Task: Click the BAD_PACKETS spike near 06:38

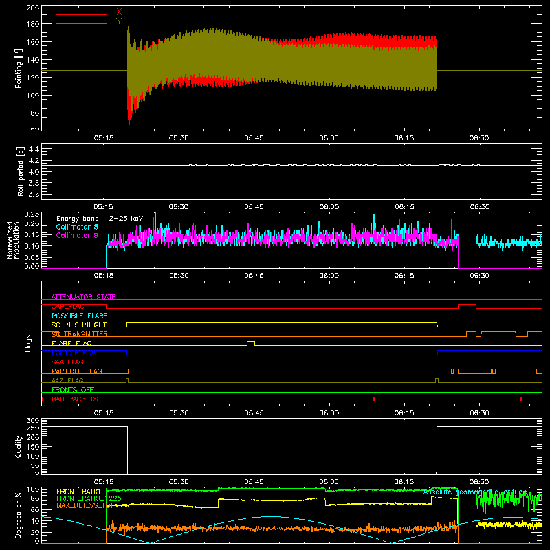Action: (x=521, y=399)
